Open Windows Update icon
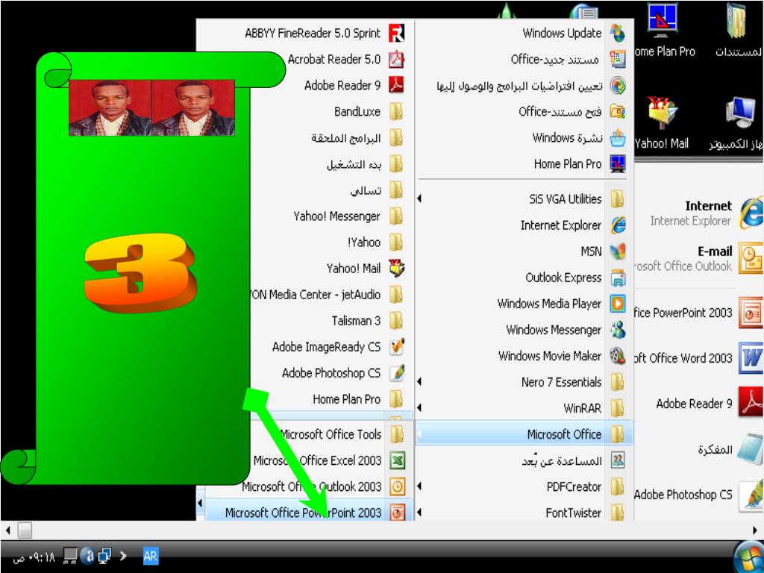Screen dimensions: 764x573 [618, 33]
